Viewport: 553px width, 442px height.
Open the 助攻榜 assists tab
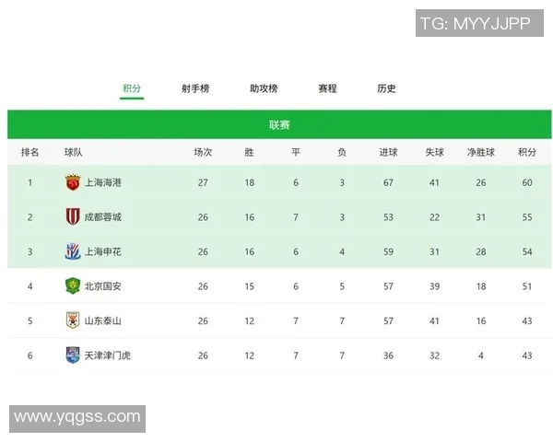264,88
